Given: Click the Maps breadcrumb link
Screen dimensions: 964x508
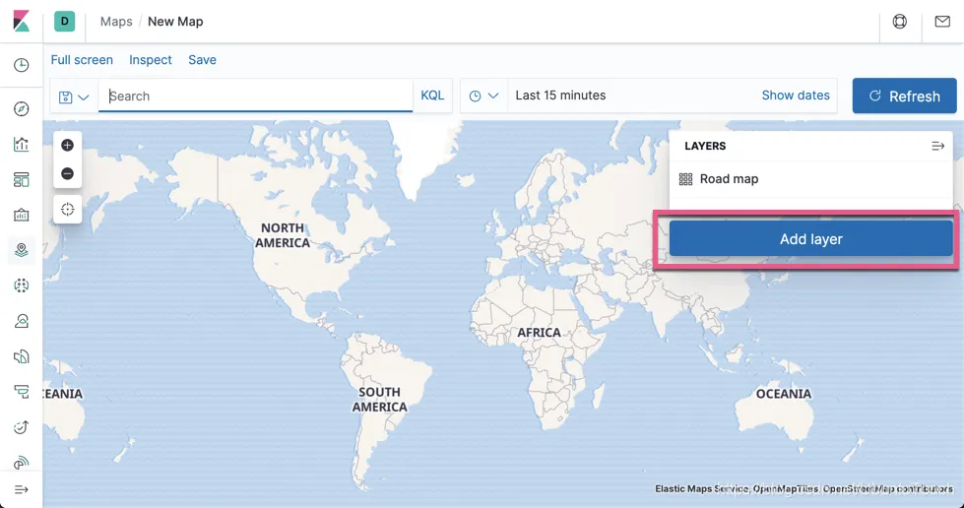Looking at the screenshot, I should 116,22.
